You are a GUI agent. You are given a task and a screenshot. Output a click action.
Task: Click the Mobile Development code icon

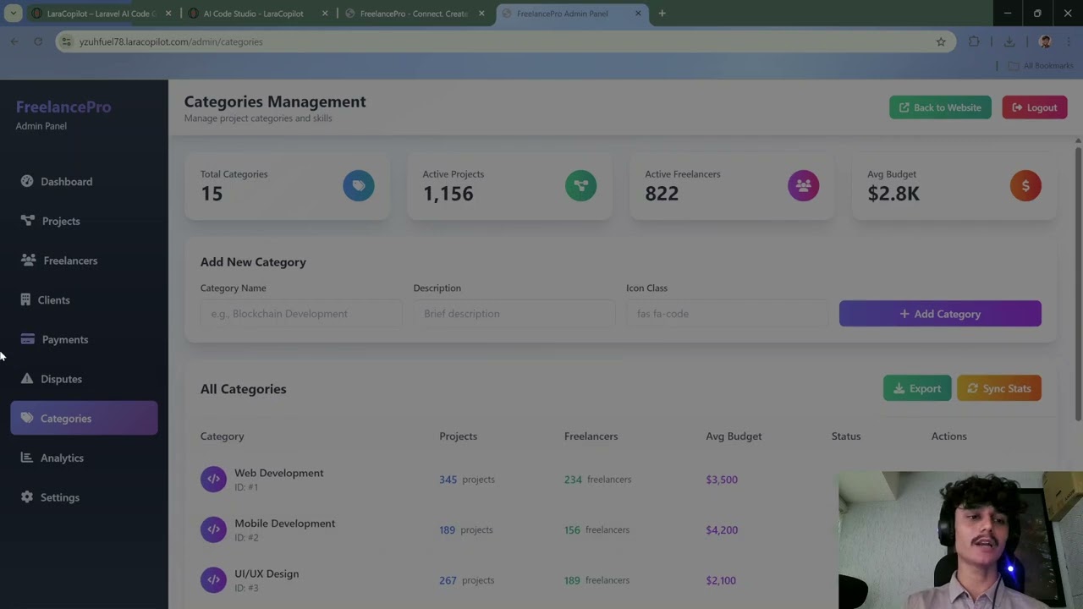coord(213,529)
